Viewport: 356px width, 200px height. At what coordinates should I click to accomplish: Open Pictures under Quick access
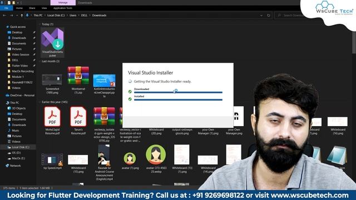pos(17,49)
